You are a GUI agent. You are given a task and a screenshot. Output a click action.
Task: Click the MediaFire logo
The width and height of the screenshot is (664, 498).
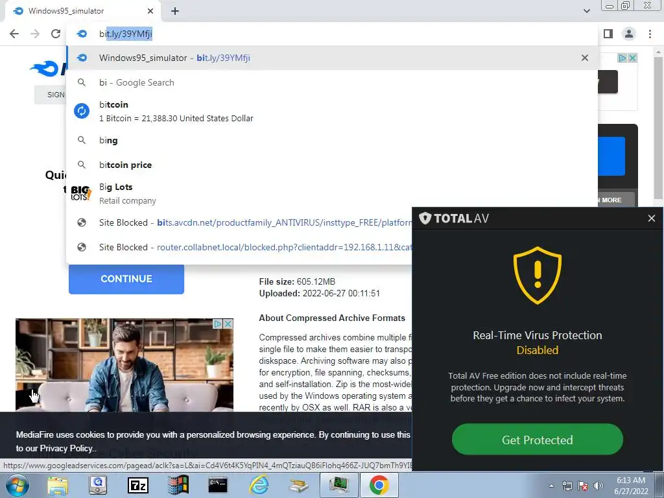47,69
